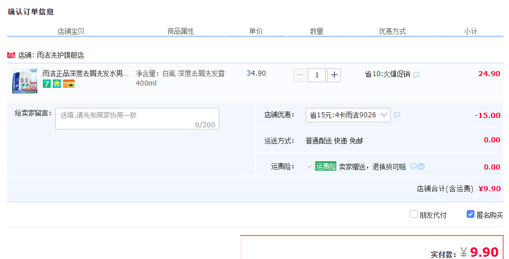This screenshot has width=509, height=259.
Task: Check the 朋友代付 friend-pay checkbox
Action: pos(414,214)
